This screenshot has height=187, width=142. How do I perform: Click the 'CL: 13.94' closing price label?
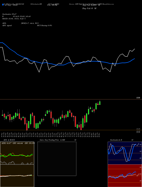coord(52,5)
